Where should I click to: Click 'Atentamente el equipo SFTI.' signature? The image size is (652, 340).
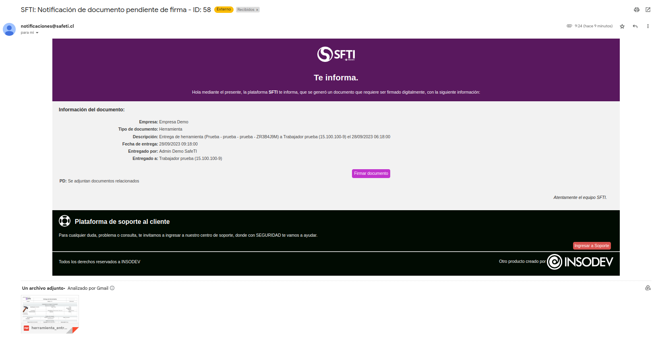(x=580, y=198)
